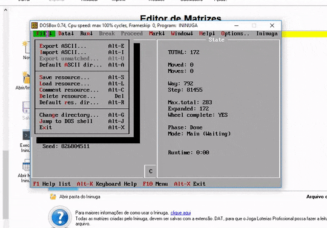327x228 pixels.
Task: Click F10 Menu in the status bar
Action: coord(156,184)
